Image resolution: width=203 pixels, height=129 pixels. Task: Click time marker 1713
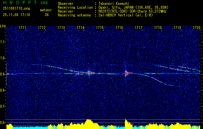point(61,27)
